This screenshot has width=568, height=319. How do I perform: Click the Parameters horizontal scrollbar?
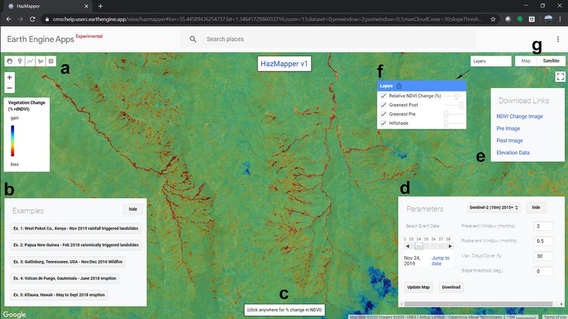pyautogui.click(x=478, y=304)
